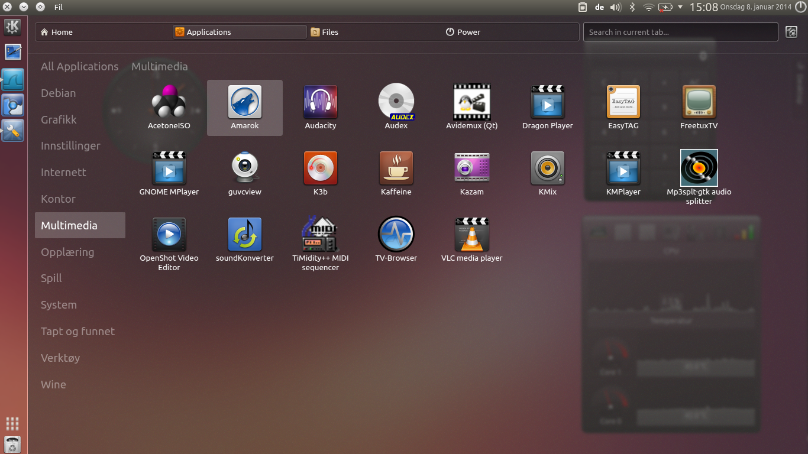Select the highlighted Multimedia sidebar category
The height and width of the screenshot is (454, 808).
(x=80, y=225)
